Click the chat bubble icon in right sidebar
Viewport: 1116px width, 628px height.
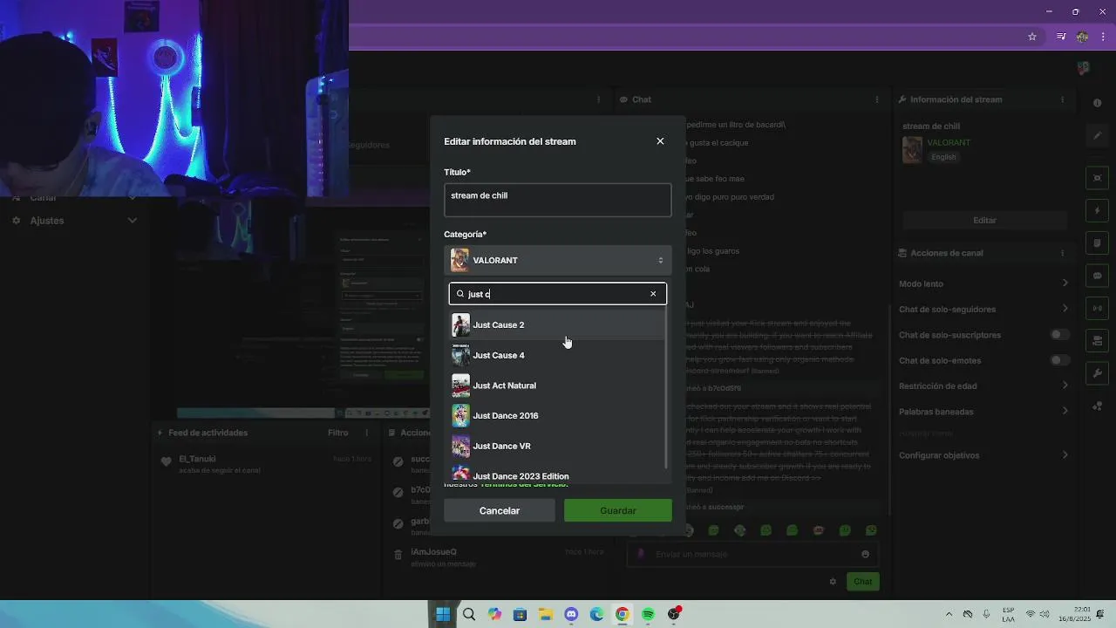(1097, 276)
